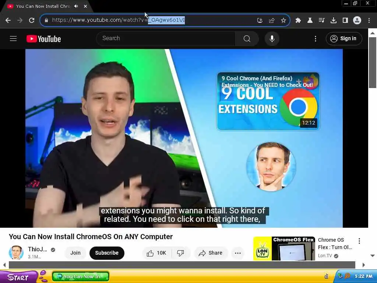Click the first system tray icon near clock

pyautogui.click(x=340, y=276)
